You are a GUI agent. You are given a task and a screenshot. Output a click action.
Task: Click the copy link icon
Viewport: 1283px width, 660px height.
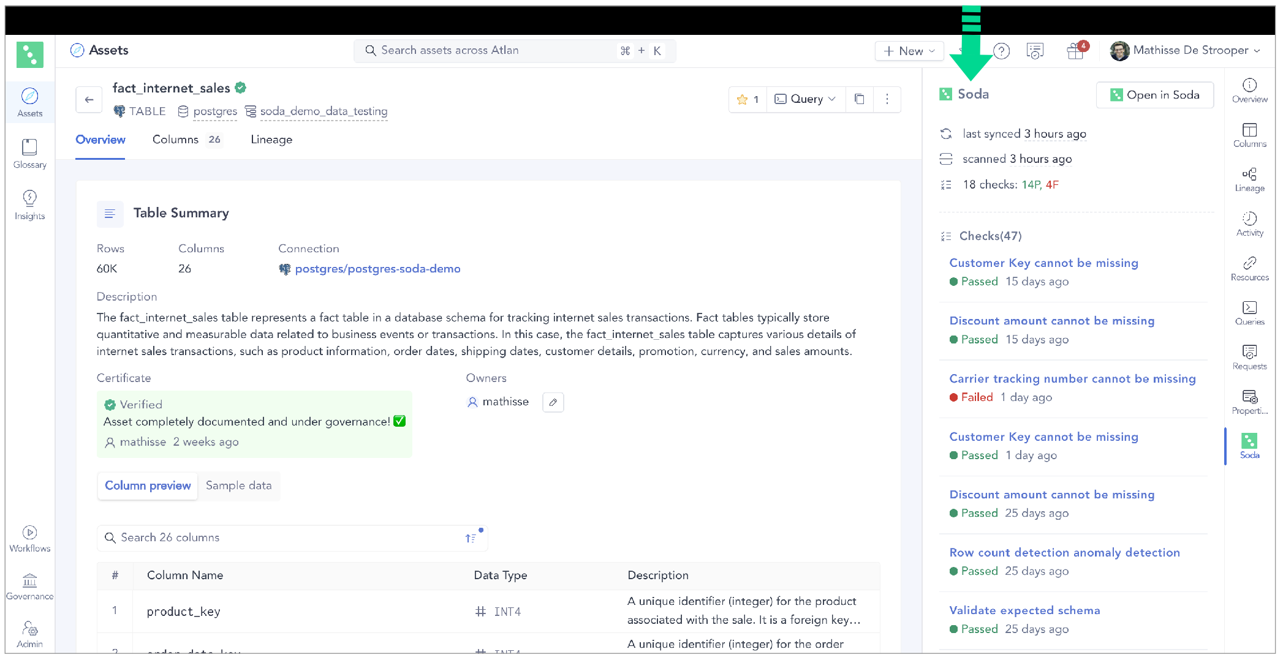tap(860, 99)
